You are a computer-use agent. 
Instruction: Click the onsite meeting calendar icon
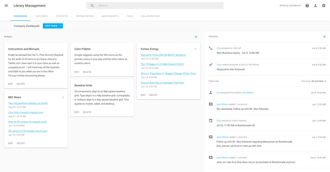click(211, 121)
